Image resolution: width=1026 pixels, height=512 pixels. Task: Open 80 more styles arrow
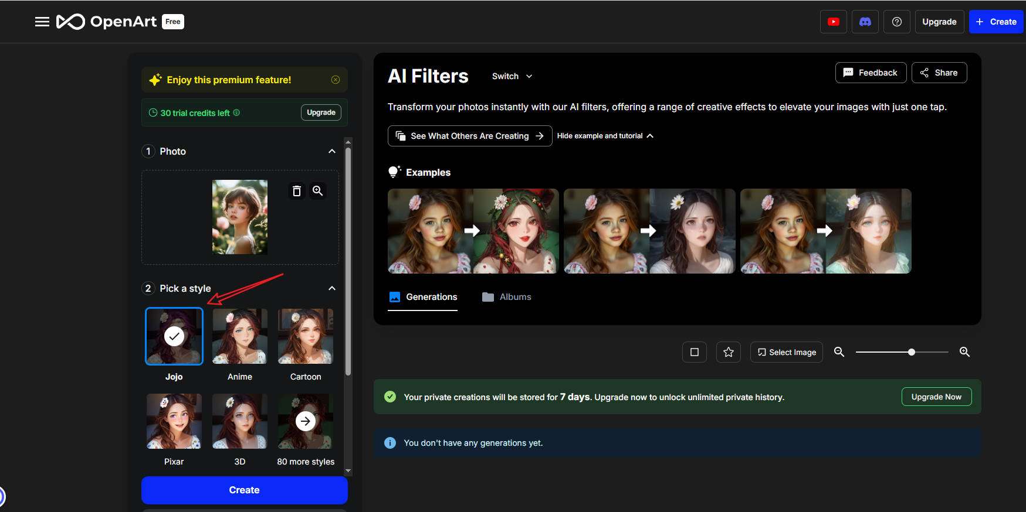[x=306, y=421]
